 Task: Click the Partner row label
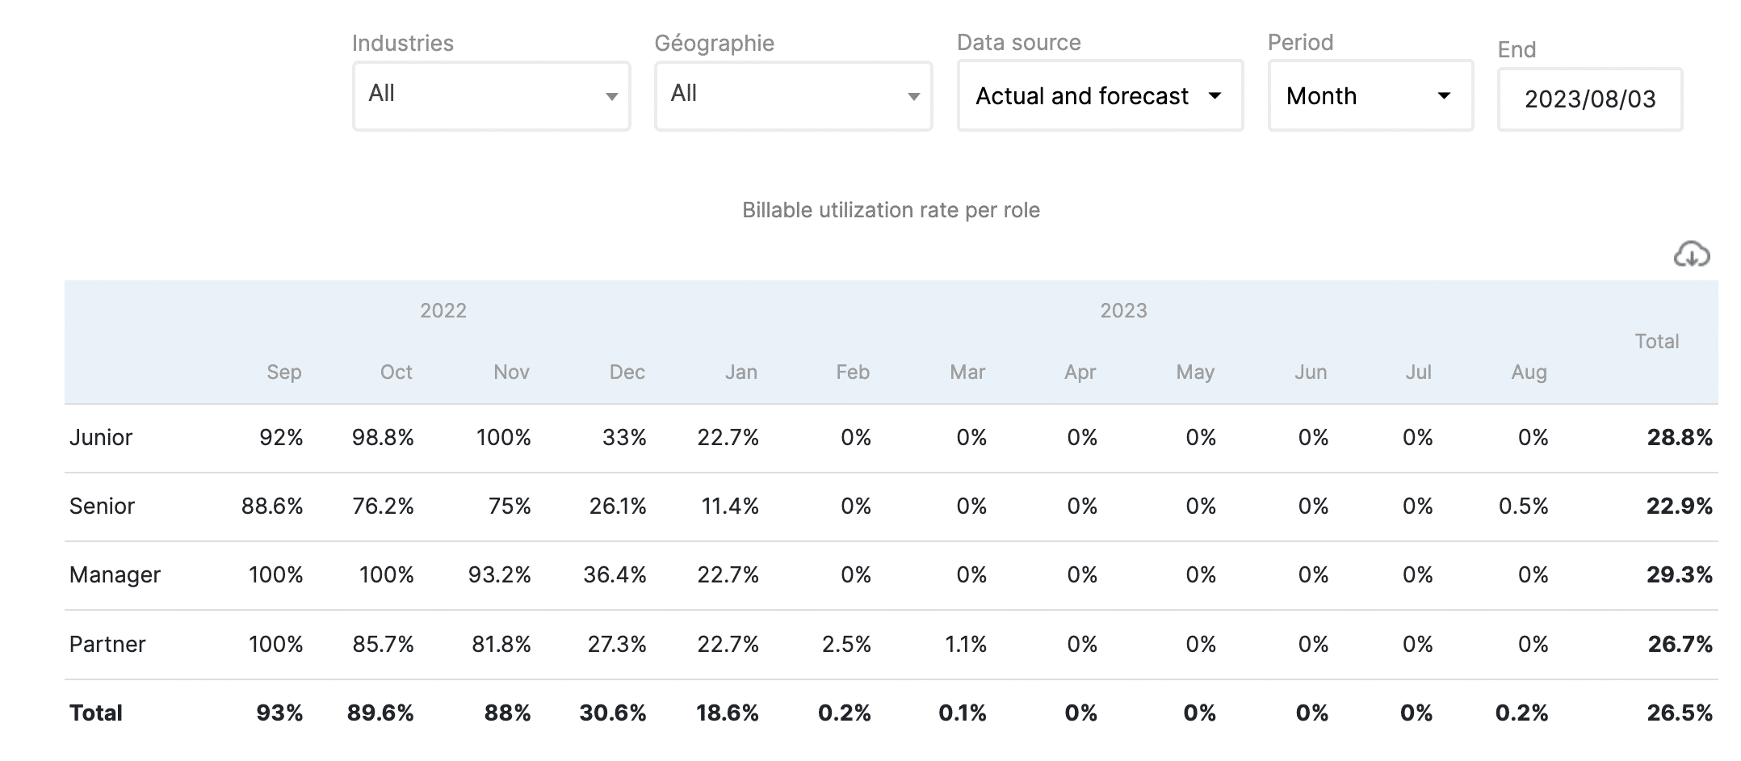pyautogui.click(x=107, y=645)
